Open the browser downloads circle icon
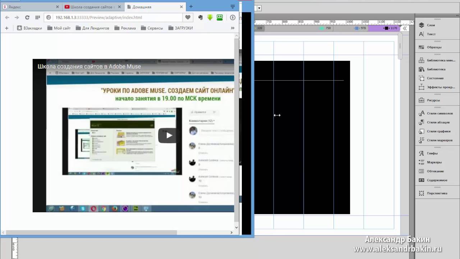 click(233, 17)
